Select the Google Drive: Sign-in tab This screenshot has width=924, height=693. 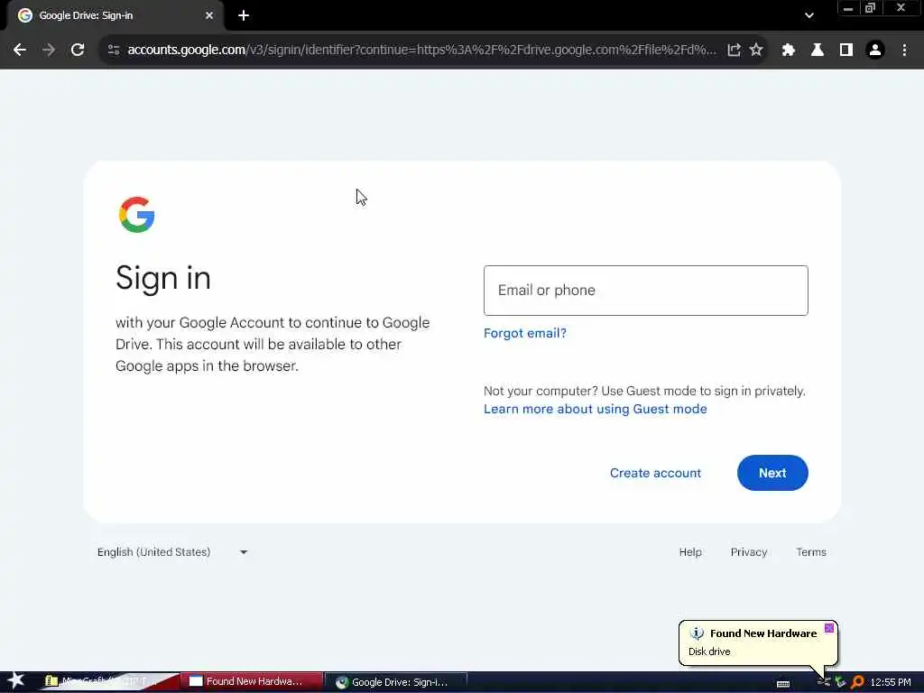pos(115,16)
